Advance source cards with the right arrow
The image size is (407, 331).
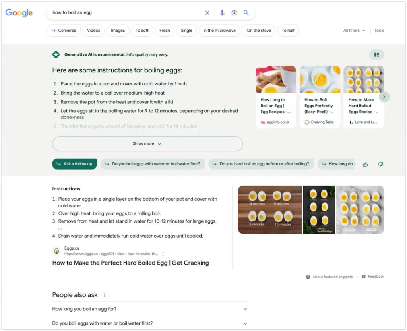click(384, 97)
